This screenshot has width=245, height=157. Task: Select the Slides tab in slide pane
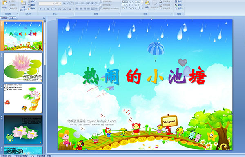click(x=4, y=18)
